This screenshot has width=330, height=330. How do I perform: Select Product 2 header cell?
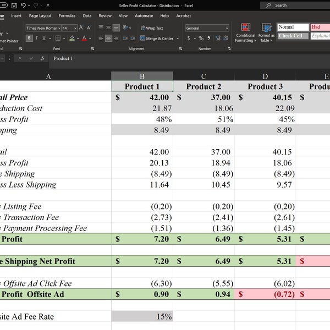click(x=204, y=86)
